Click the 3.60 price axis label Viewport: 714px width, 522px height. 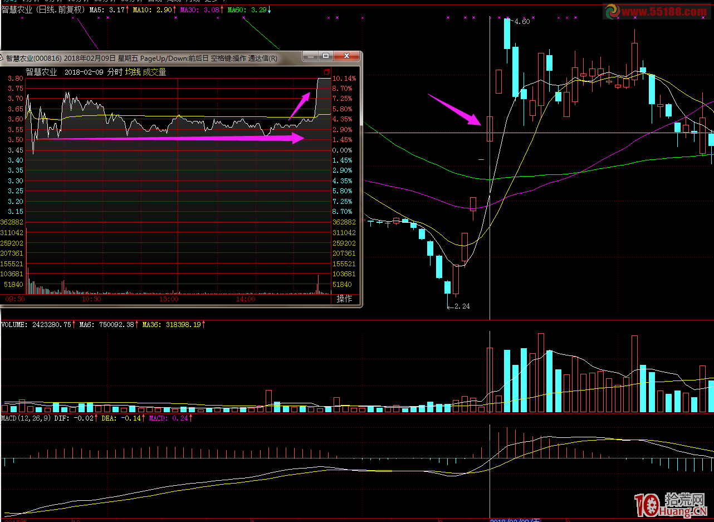[16, 119]
